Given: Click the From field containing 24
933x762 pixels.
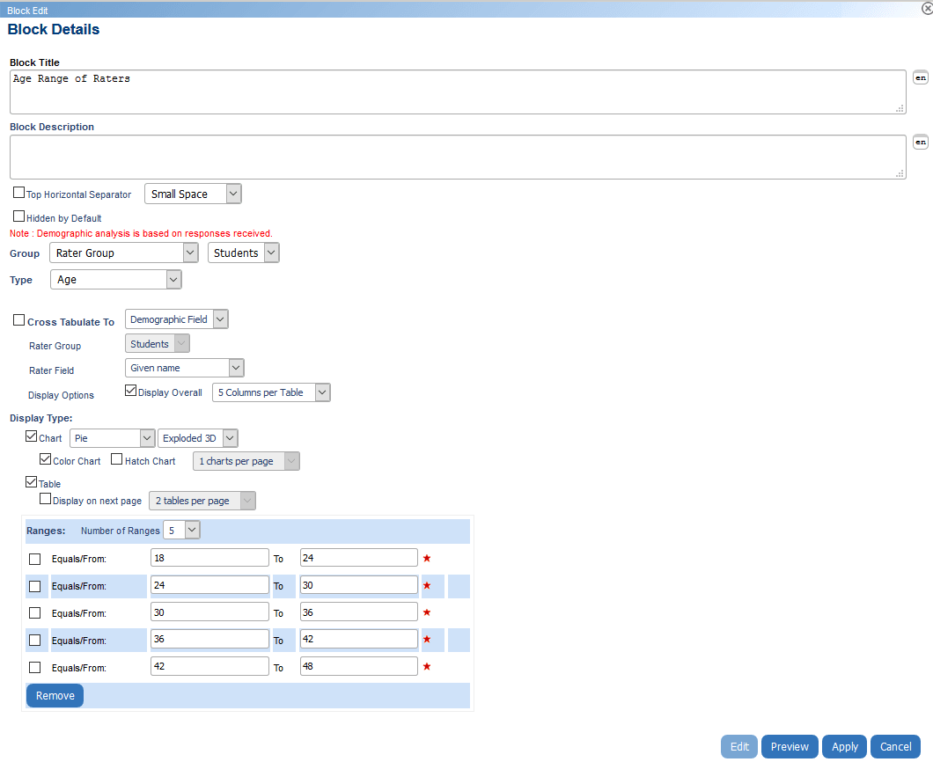Looking at the screenshot, I should [209, 585].
